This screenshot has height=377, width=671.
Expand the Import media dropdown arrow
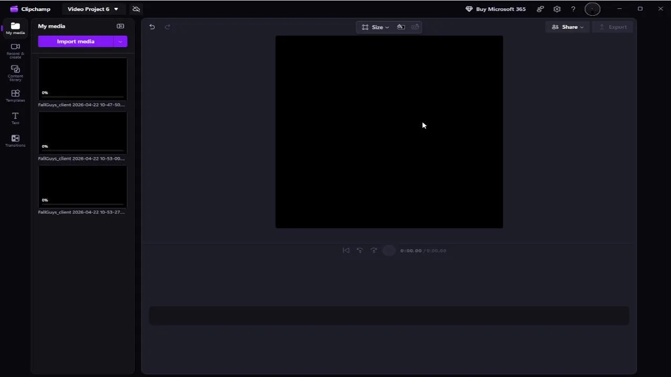tap(121, 41)
